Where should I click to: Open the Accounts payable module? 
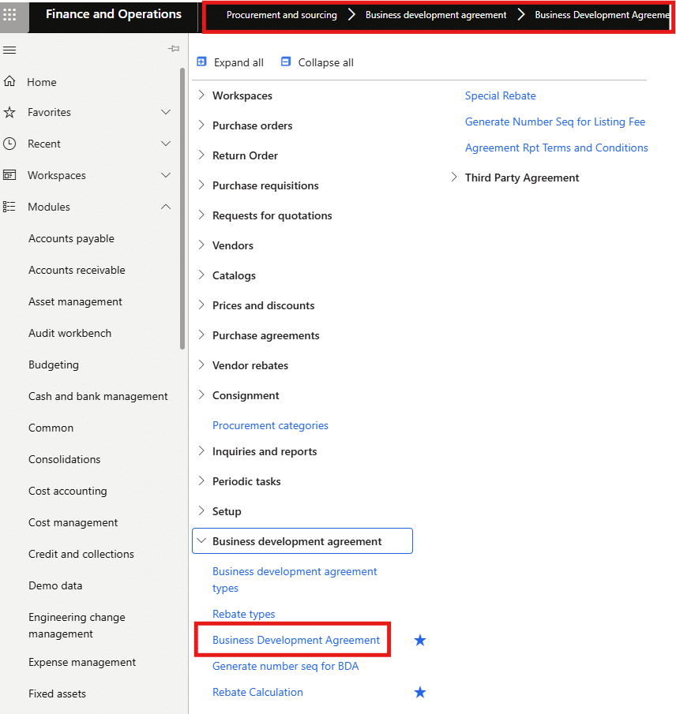[x=71, y=238]
